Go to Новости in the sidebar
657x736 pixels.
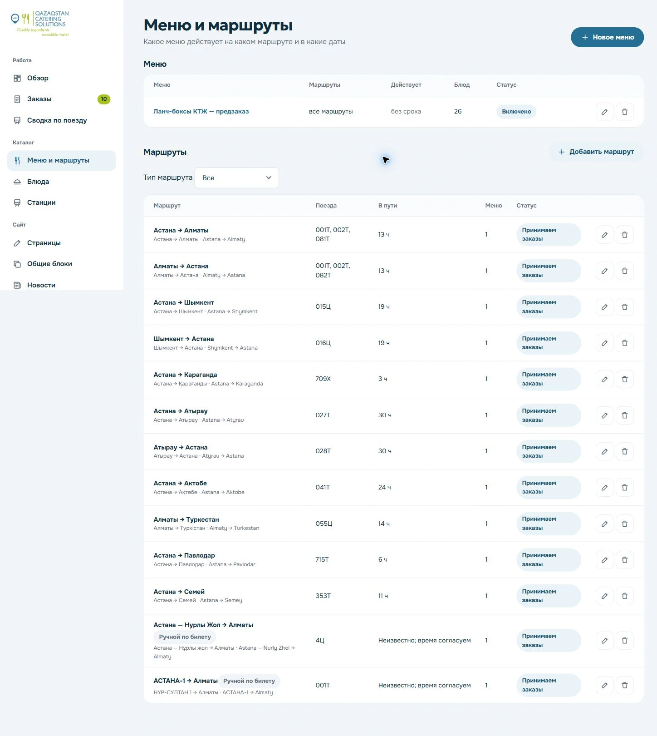(62, 285)
